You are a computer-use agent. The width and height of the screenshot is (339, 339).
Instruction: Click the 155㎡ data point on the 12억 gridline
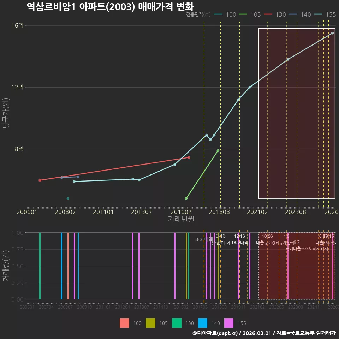click(x=250, y=87)
